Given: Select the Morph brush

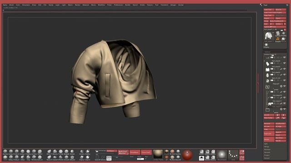Looking at the screenshot, I should tap(72, 152).
